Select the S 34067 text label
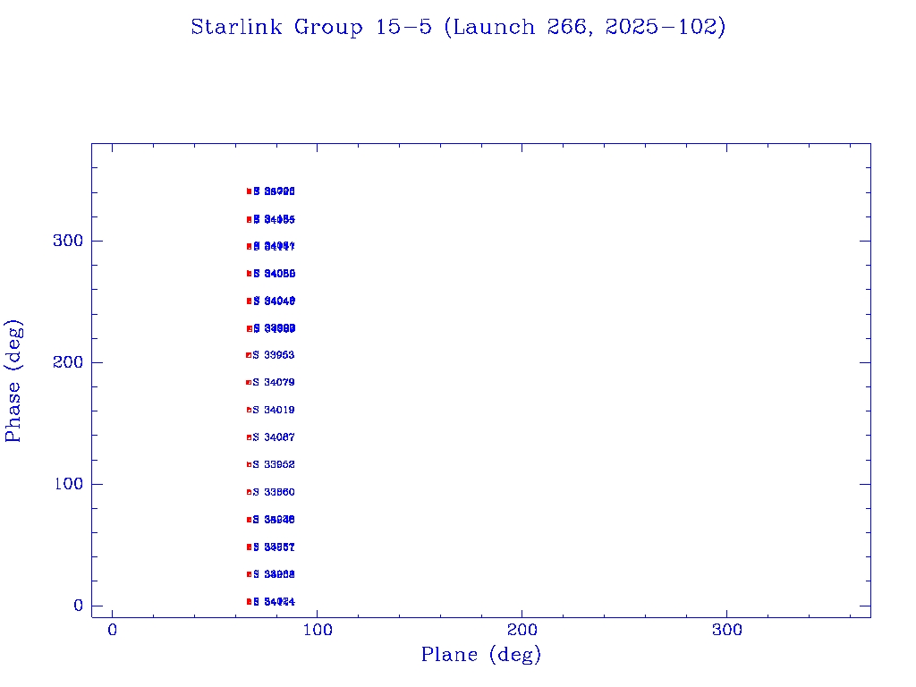The height and width of the screenshot is (687, 916). (x=275, y=437)
